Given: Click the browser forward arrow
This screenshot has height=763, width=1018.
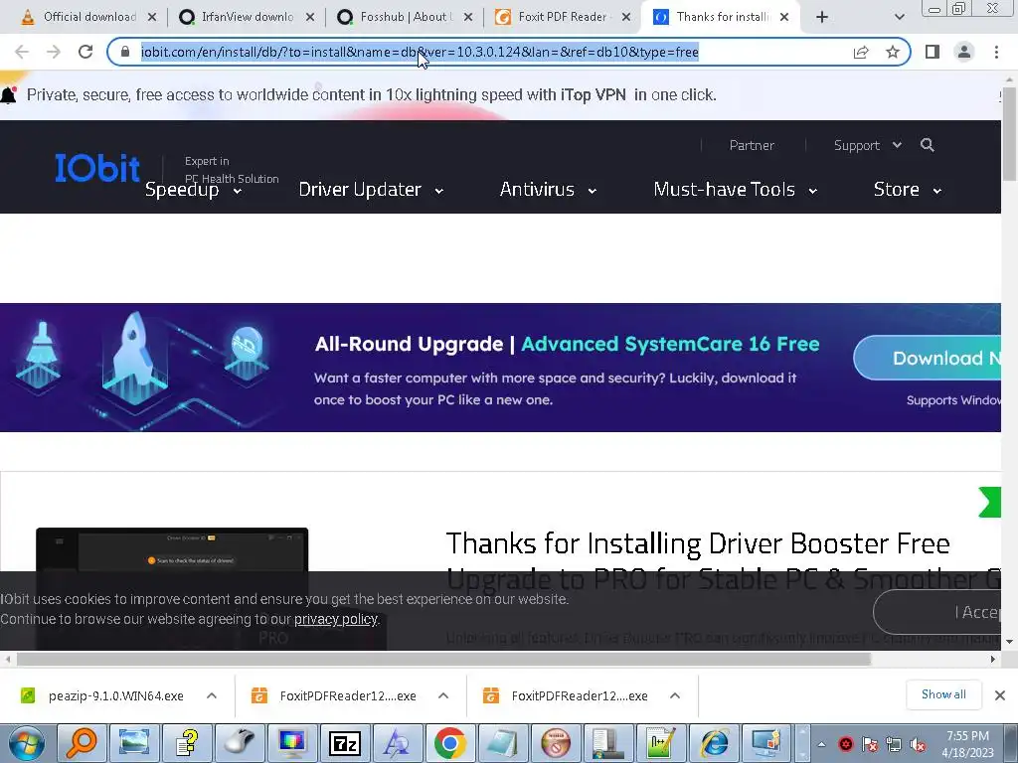Looking at the screenshot, I should [54, 52].
